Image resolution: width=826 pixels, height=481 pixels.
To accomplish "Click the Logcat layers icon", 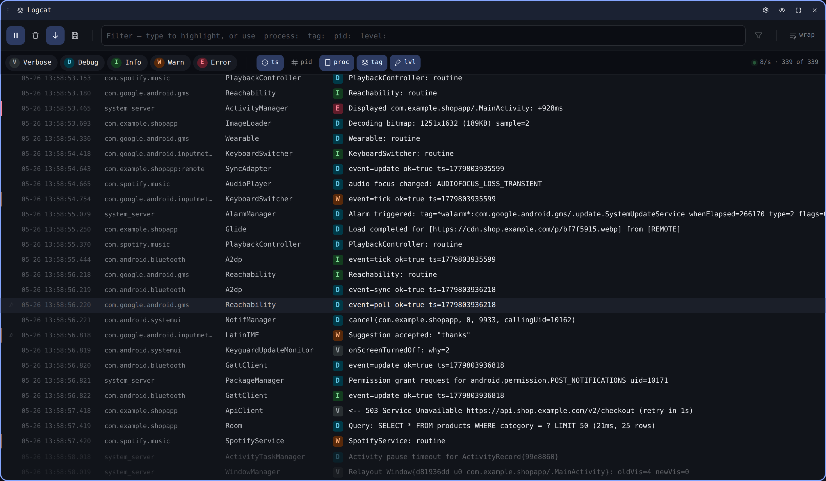I will (20, 10).
